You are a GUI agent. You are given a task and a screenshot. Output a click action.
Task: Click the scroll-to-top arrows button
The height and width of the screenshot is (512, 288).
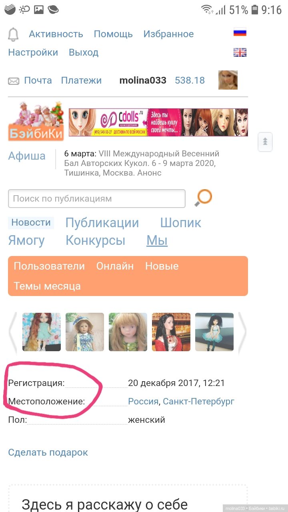click(265, 142)
